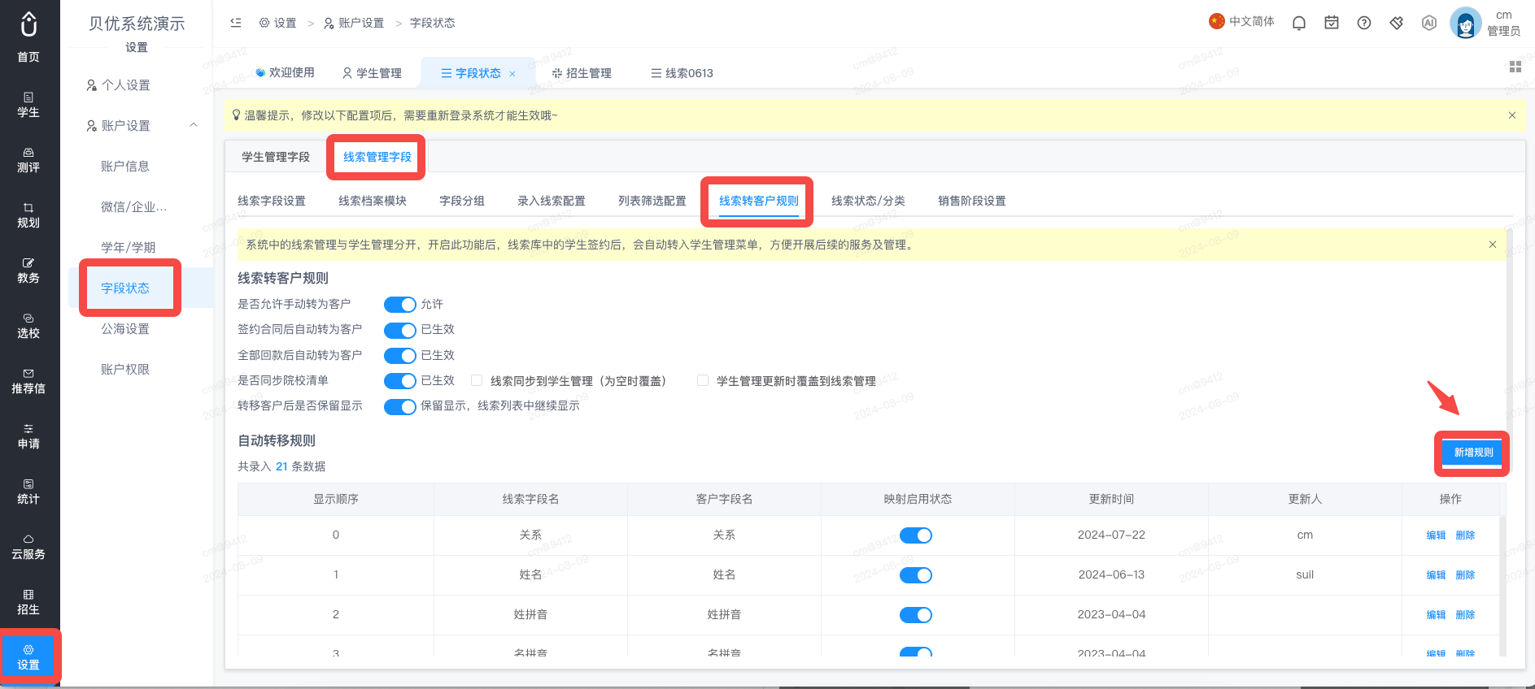Check 线索同步到学生管理 checkbox
Viewport: 1535px width, 689px height.
[x=477, y=380]
